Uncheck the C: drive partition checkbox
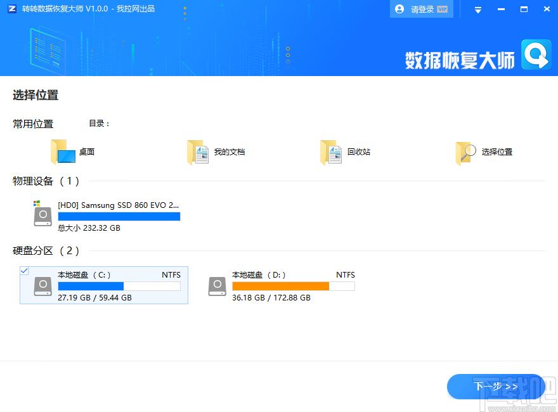Screen dimensions: 558x412 tap(24, 271)
